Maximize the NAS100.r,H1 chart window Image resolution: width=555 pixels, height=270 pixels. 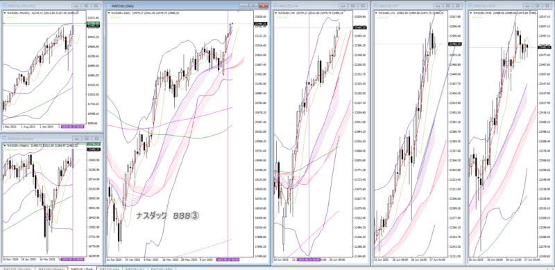(x=448, y=6)
